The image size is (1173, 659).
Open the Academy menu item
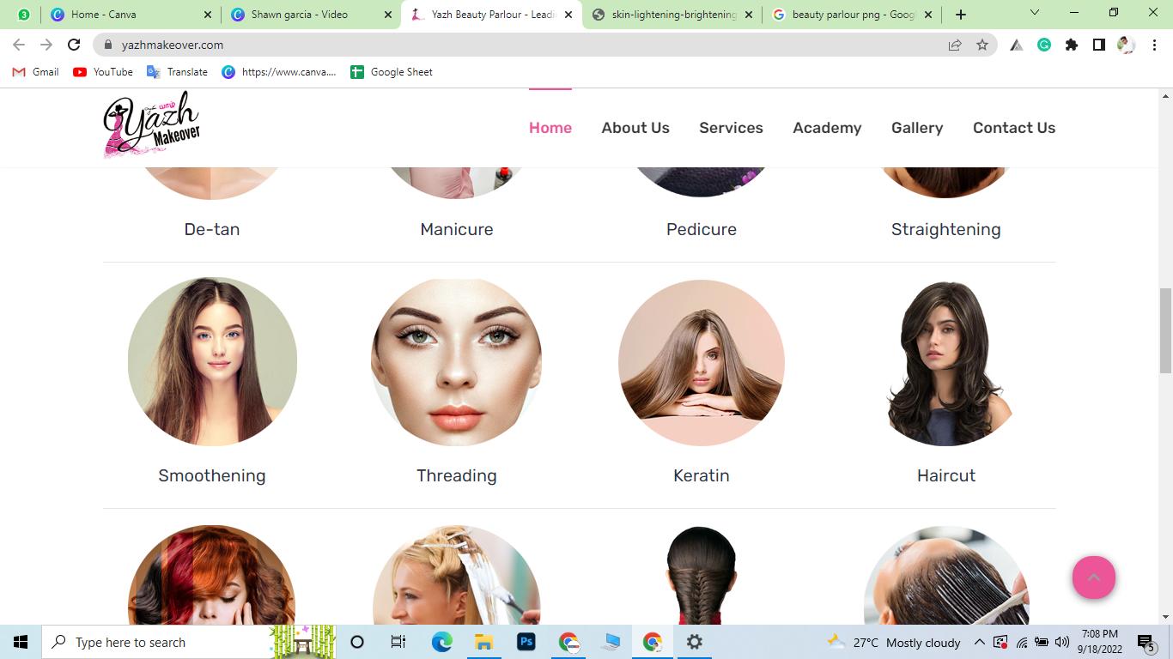(827, 128)
